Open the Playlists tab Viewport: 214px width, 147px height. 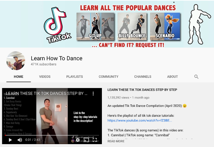(74, 77)
